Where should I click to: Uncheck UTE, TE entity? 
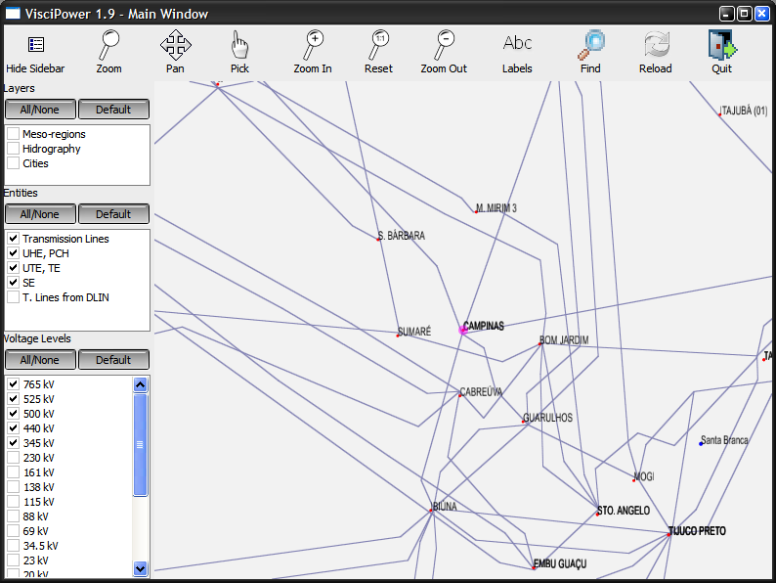[x=14, y=268]
